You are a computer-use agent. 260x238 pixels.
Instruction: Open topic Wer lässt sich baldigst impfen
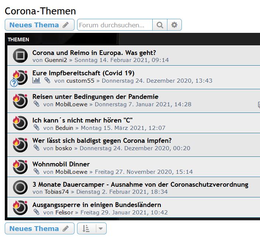102,141
